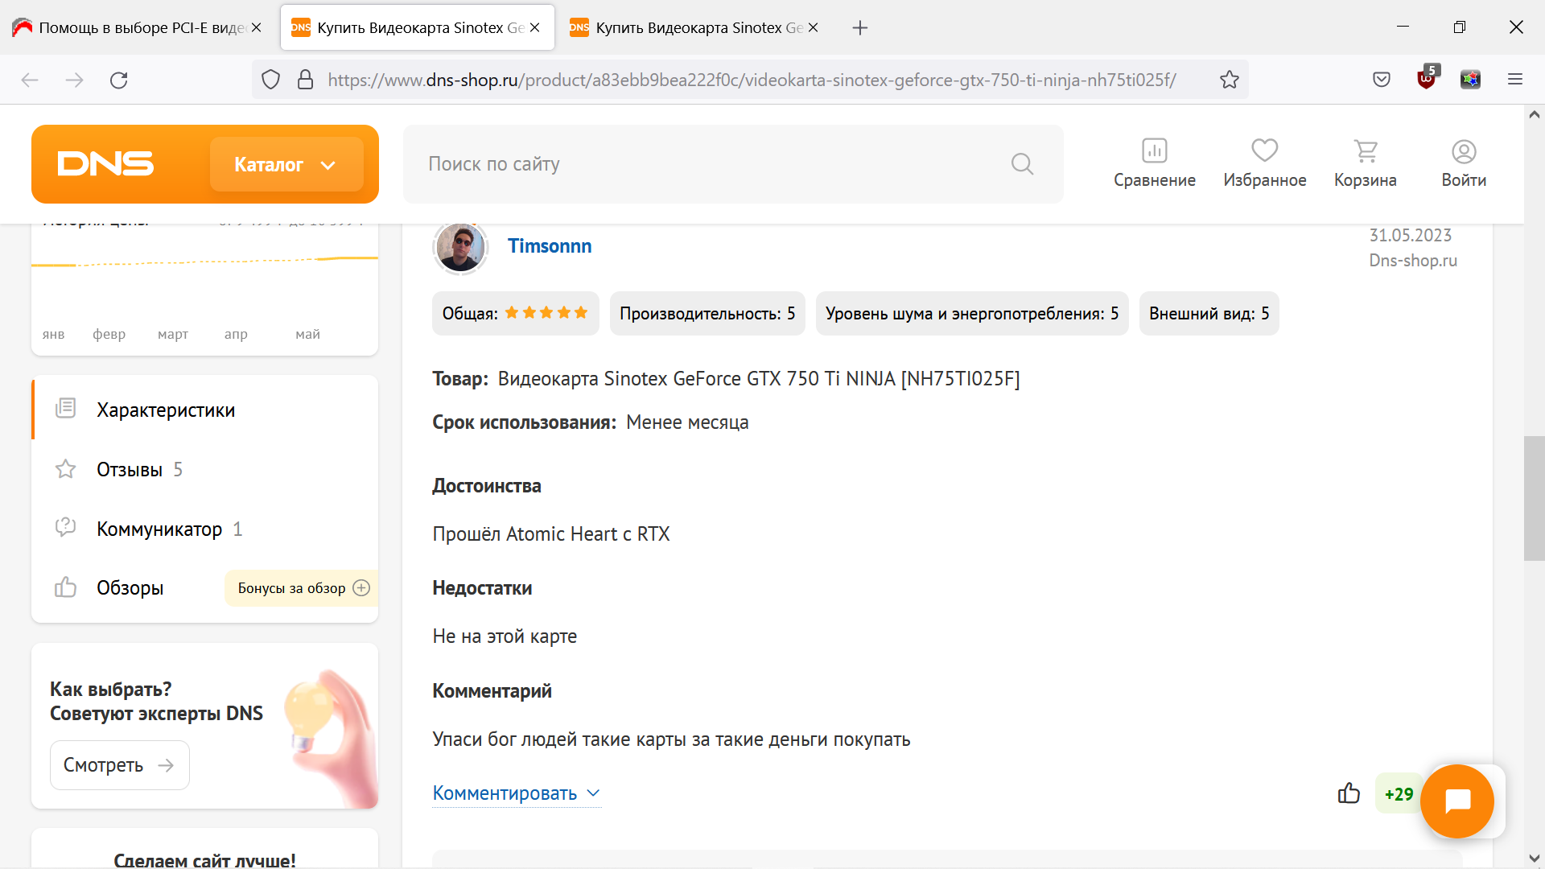The width and height of the screenshot is (1545, 869).
Task: Open the orange chat bubble widget
Action: click(1457, 801)
